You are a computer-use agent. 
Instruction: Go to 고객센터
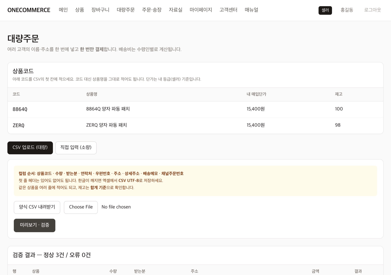coord(228,10)
